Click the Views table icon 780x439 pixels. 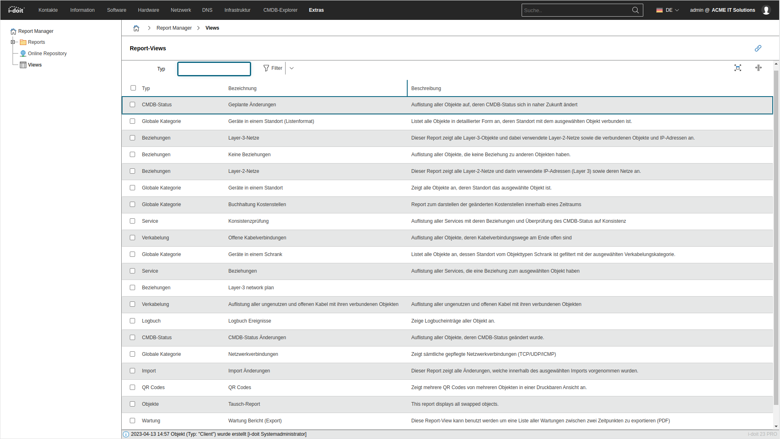(23, 65)
